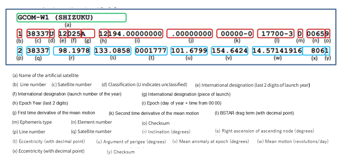Screen dimensions: 343x162
Task: Select the inclination value 98.1978
Action: tap(71, 51)
